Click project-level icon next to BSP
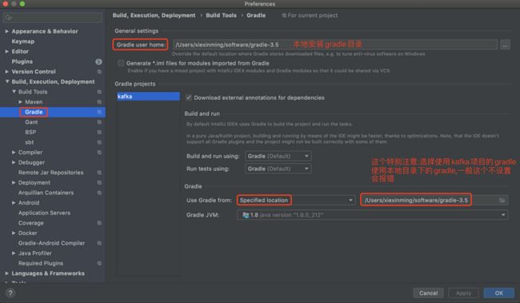 [99, 132]
